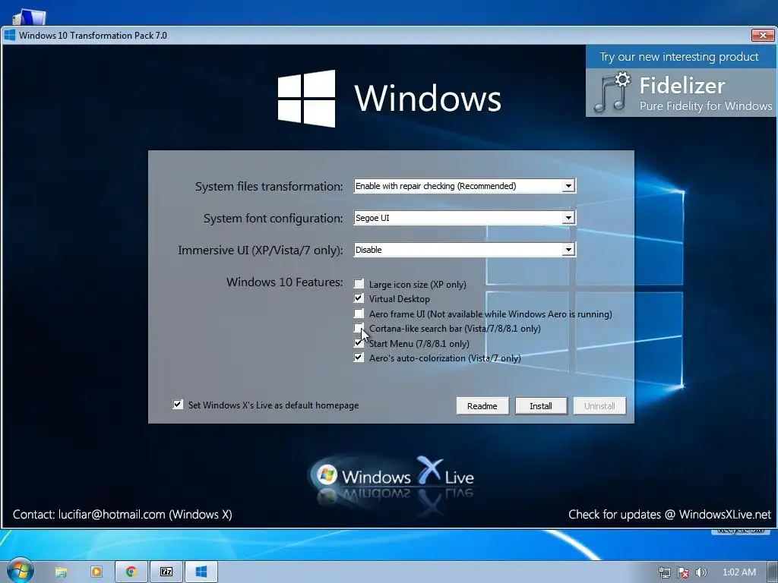Click the Disable value in Immersive UI
The image size is (778, 583).
(x=368, y=250)
